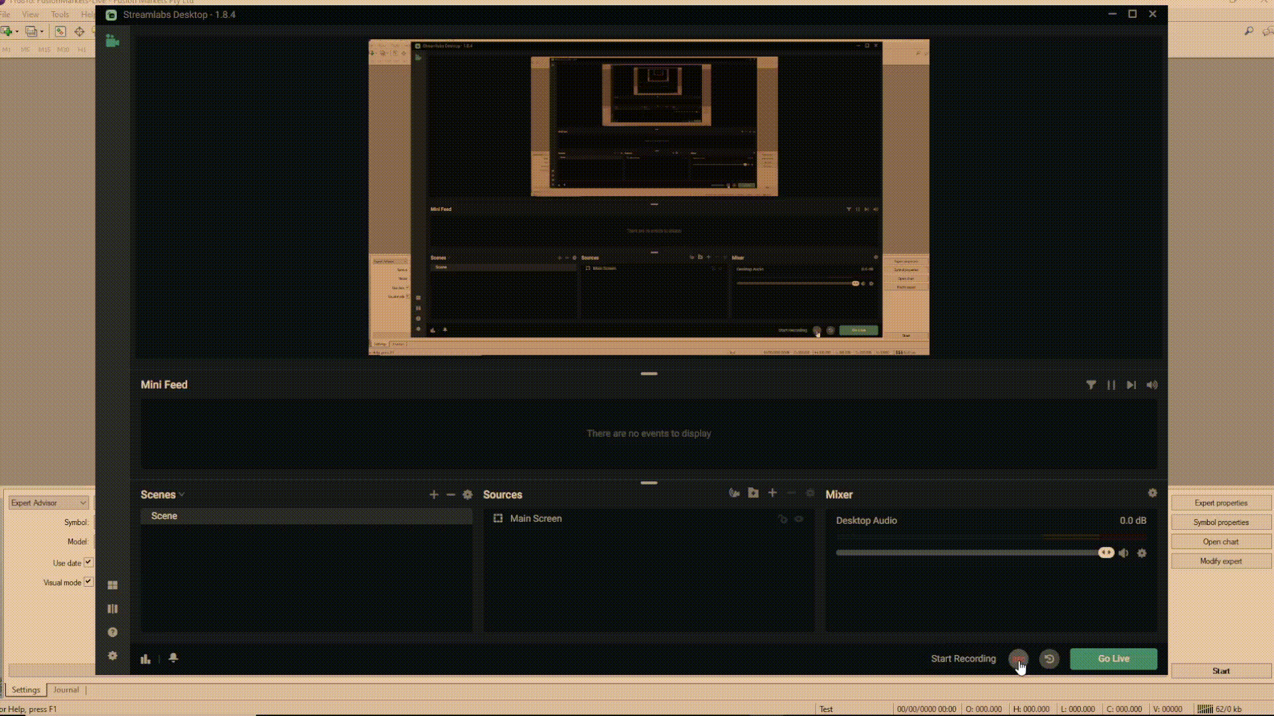Screen dimensions: 1274x716
Task: Open notifications bell icon
Action: click(x=173, y=658)
